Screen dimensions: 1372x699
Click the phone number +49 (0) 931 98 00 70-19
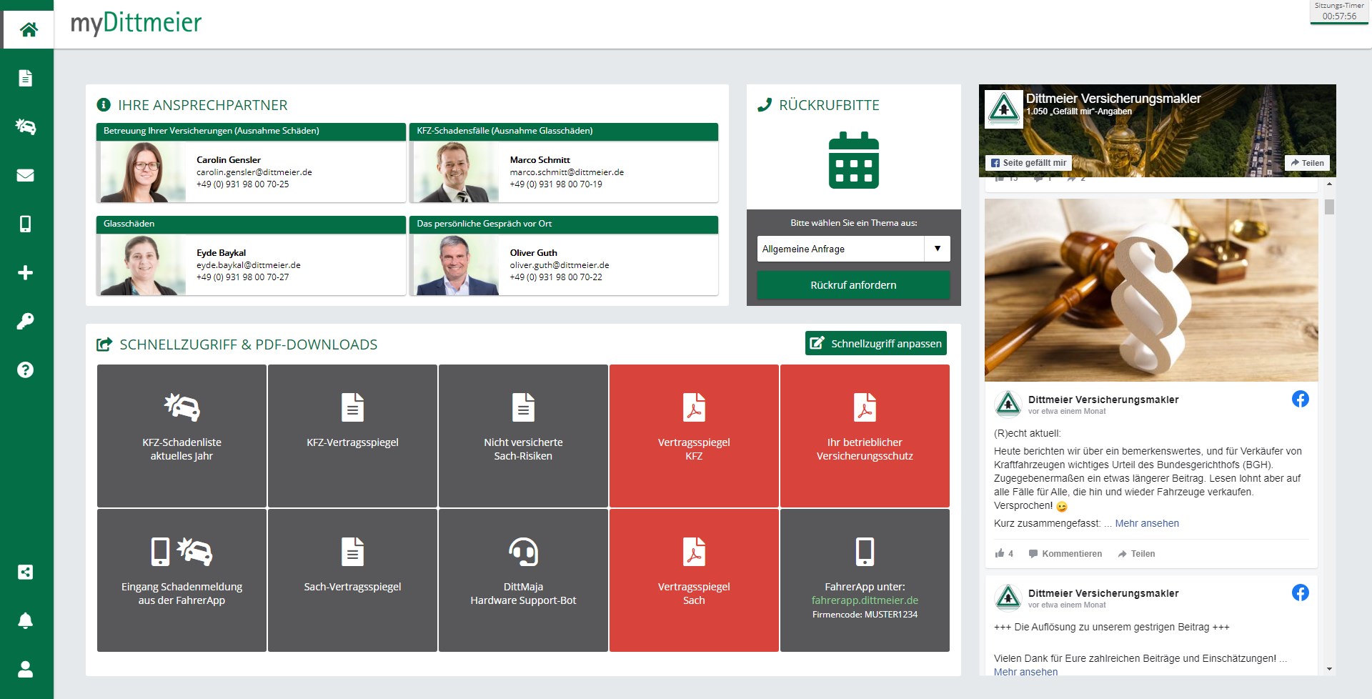556,184
